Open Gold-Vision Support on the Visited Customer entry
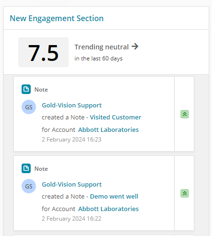This screenshot has width=212, height=236. tap(71, 105)
